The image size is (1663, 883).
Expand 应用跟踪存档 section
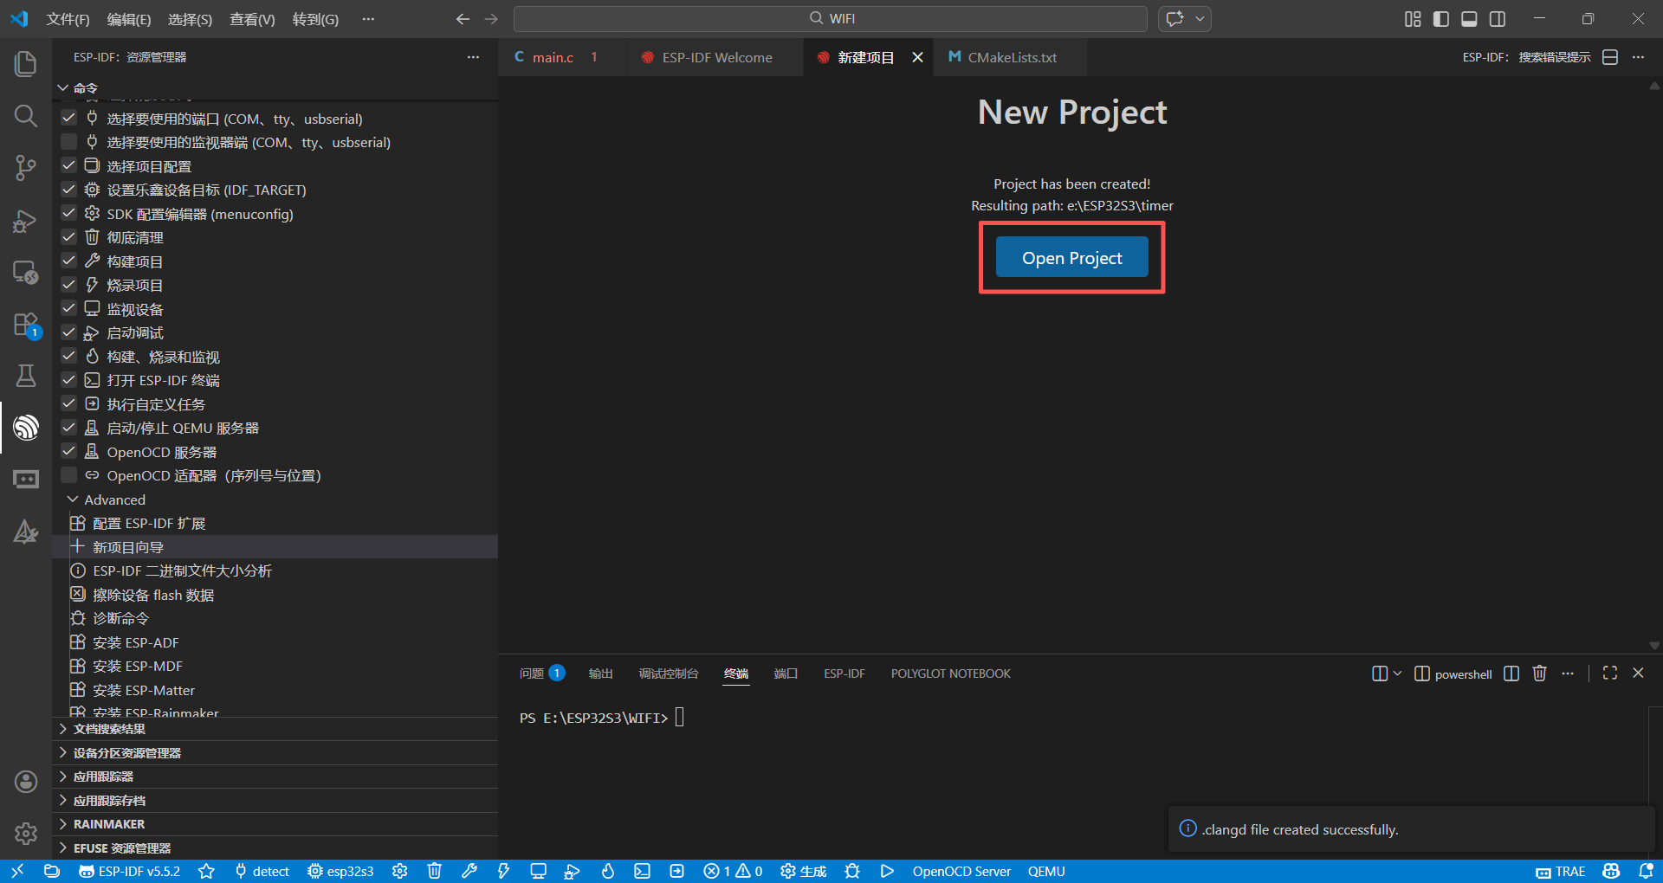[x=63, y=801]
